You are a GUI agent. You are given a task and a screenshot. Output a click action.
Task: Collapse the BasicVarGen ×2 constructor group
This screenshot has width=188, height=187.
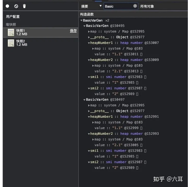(x=81, y=20)
